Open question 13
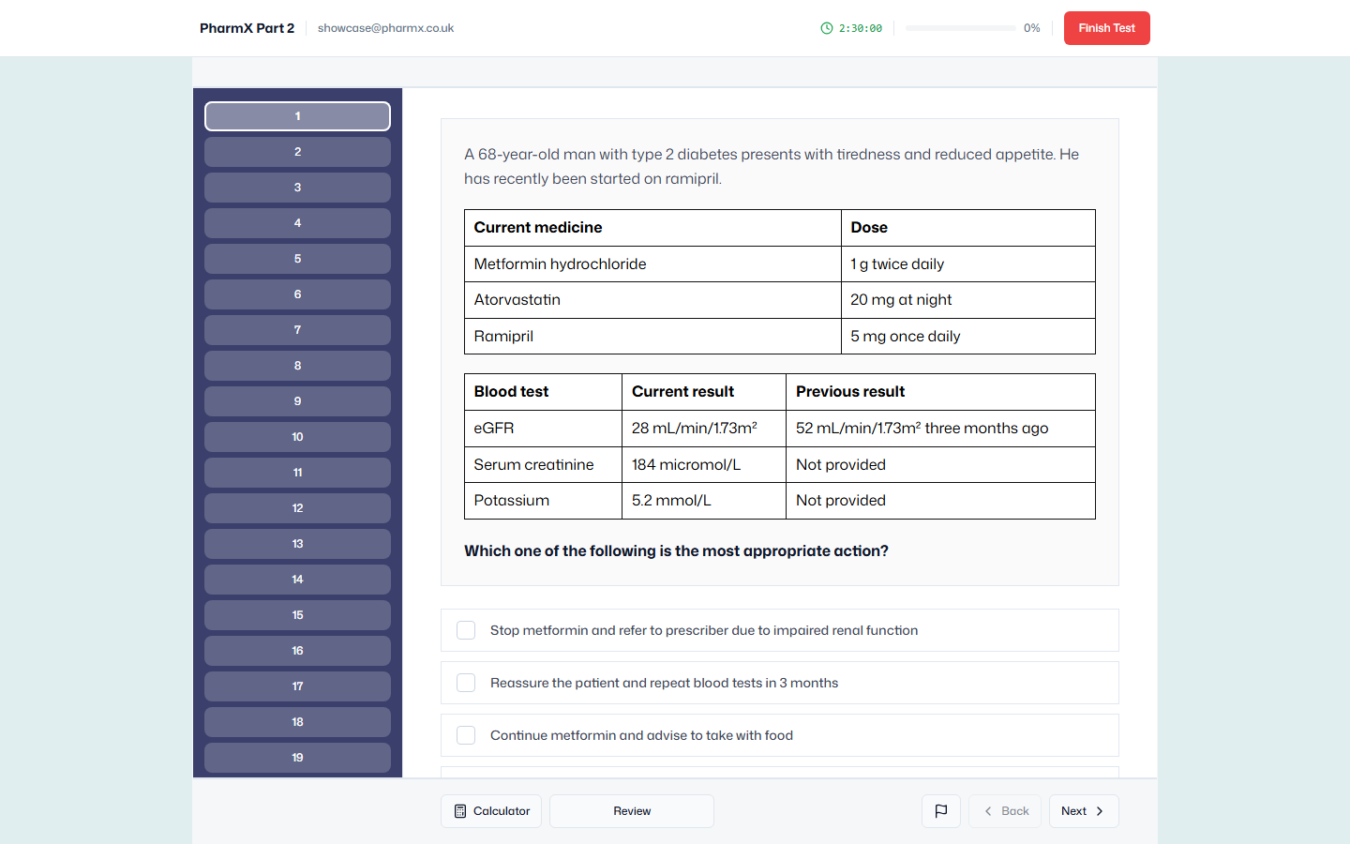 click(298, 544)
